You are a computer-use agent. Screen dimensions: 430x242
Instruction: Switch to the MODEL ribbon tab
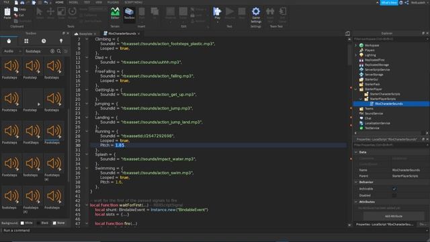pyautogui.click(x=73, y=2)
